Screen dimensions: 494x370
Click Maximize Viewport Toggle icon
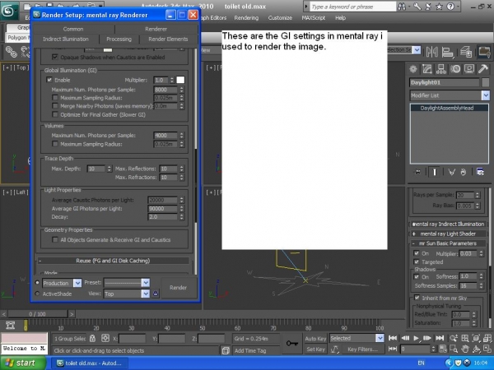coord(487,349)
